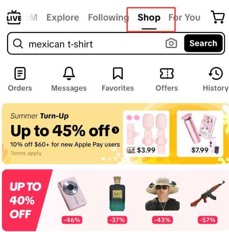Open the History clock icon
The height and width of the screenshot is (232, 229).
click(x=215, y=73)
